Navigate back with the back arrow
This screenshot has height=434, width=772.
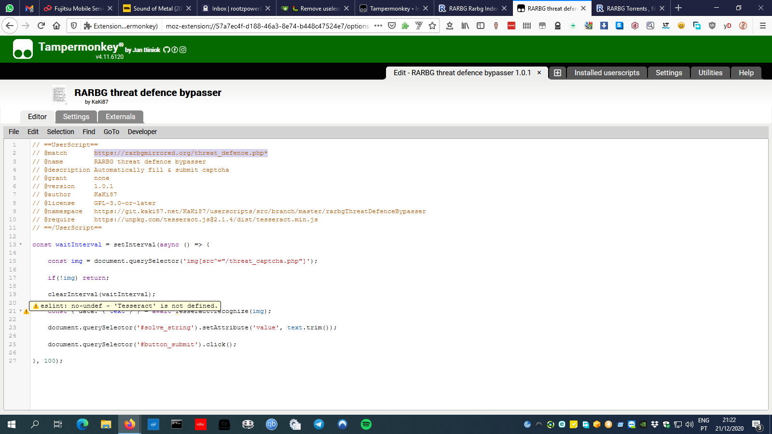point(10,26)
